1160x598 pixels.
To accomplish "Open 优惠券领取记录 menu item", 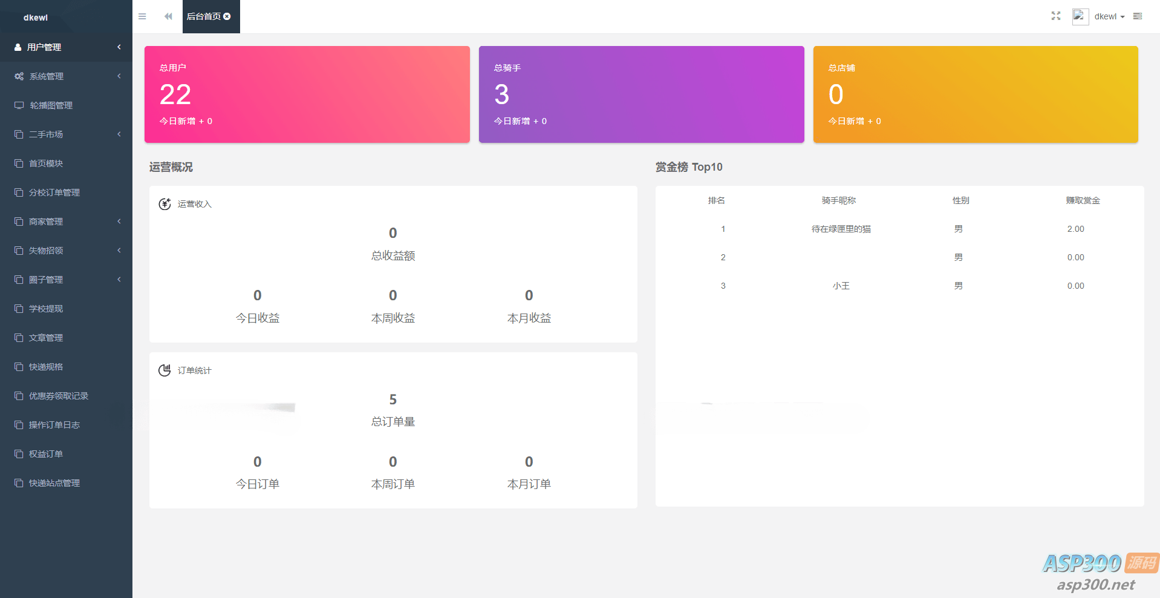I will (x=66, y=396).
